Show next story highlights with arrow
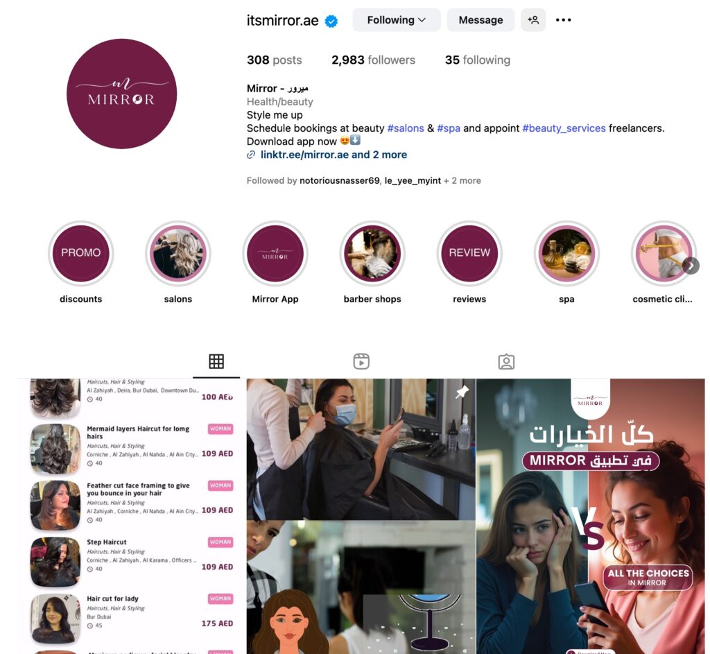Image resolution: width=710 pixels, height=654 pixels. pos(691,266)
